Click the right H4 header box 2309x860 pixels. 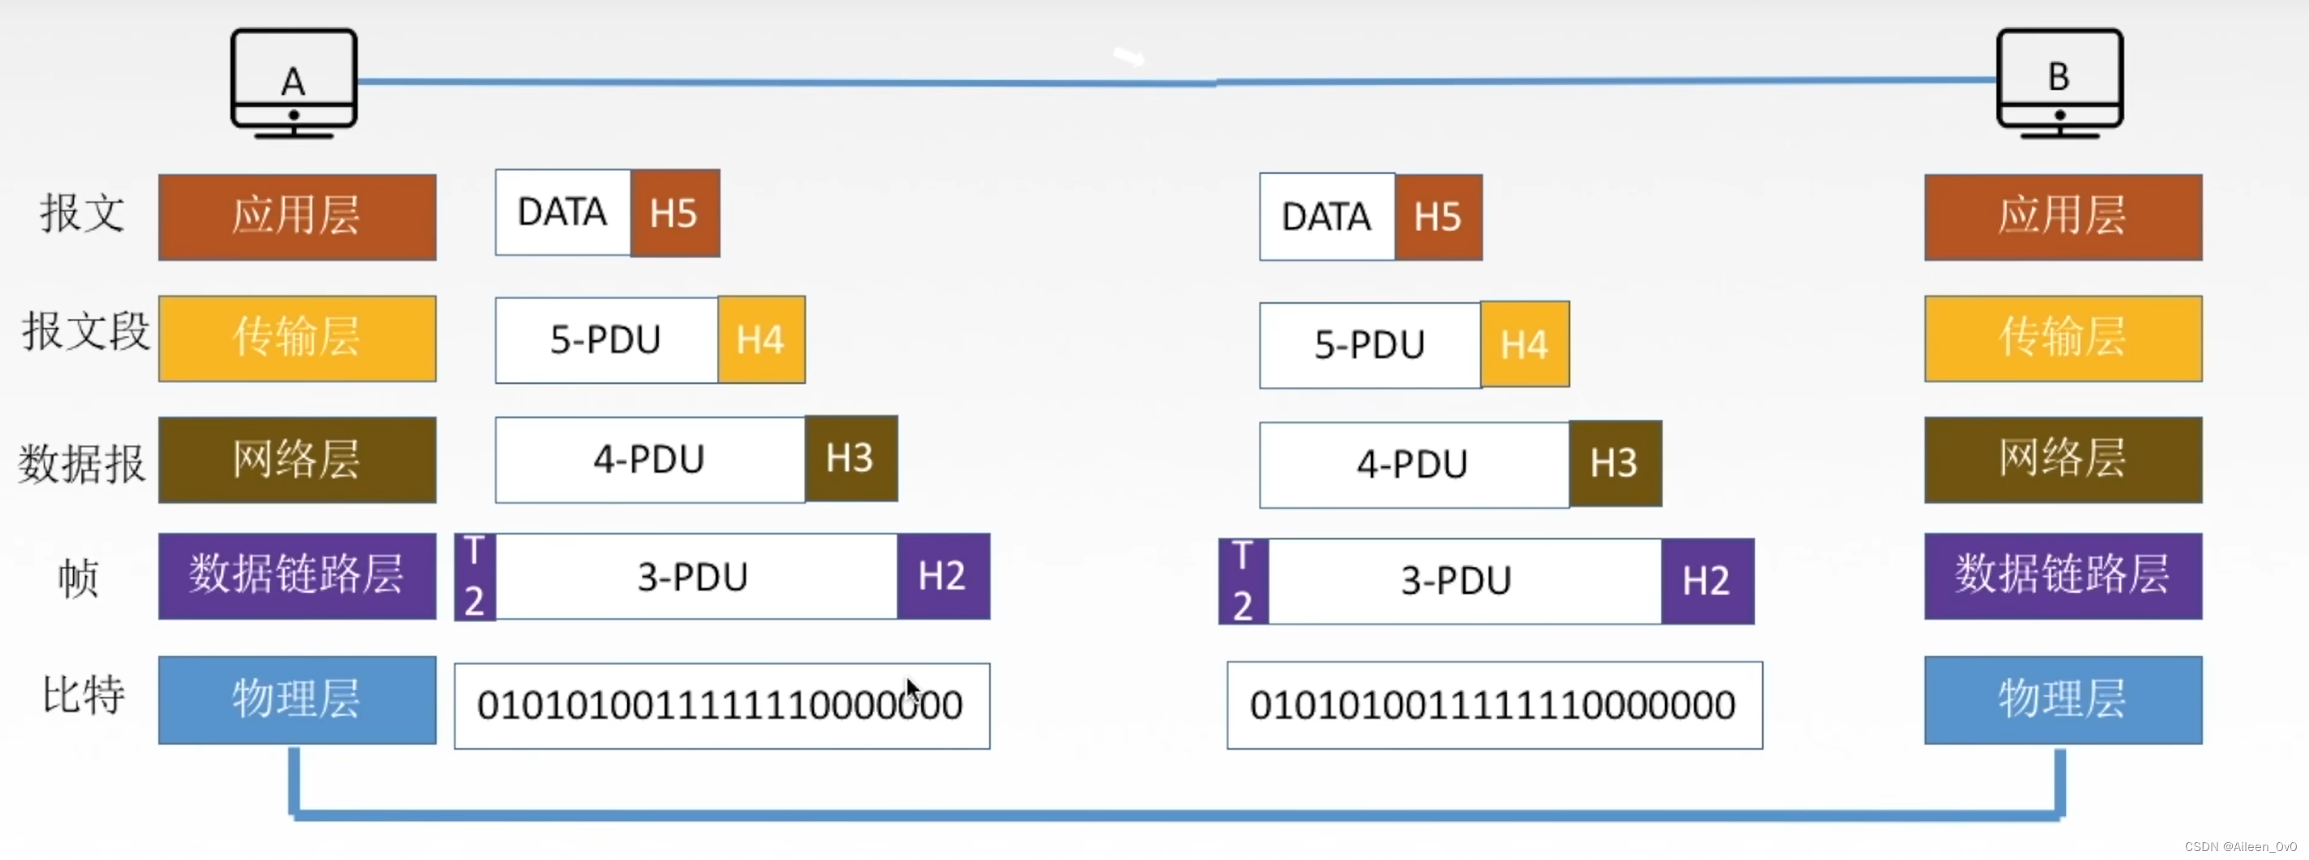[1524, 344]
